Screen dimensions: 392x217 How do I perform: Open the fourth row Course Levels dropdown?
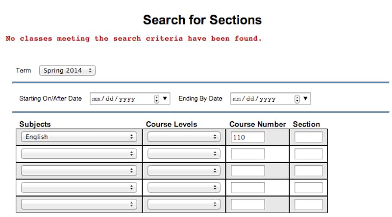(184, 188)
